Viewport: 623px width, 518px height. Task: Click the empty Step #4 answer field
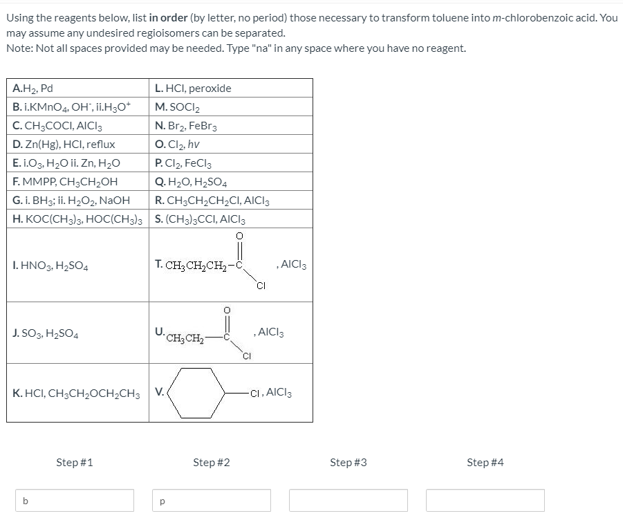coord(484,500)
